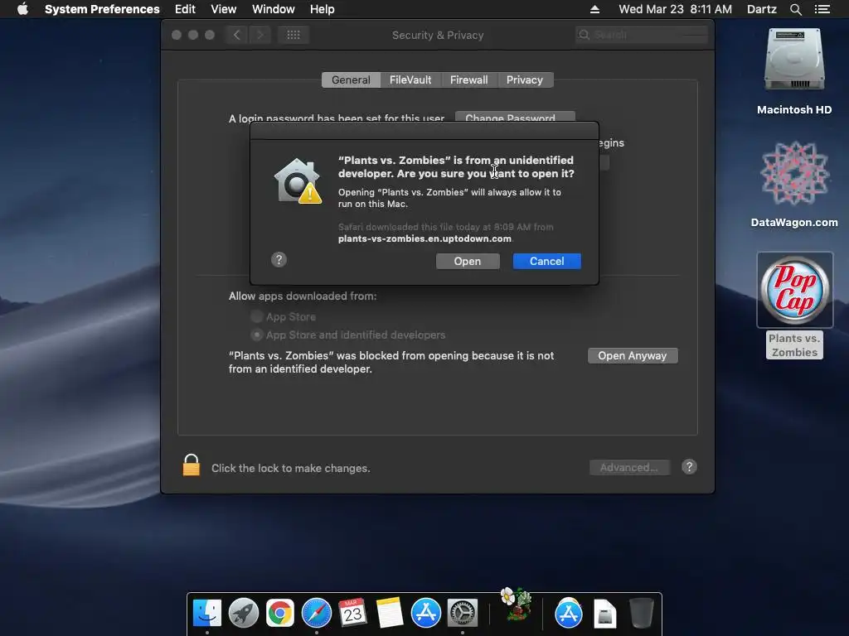Open the System Preferences menu

coord(102,9)
